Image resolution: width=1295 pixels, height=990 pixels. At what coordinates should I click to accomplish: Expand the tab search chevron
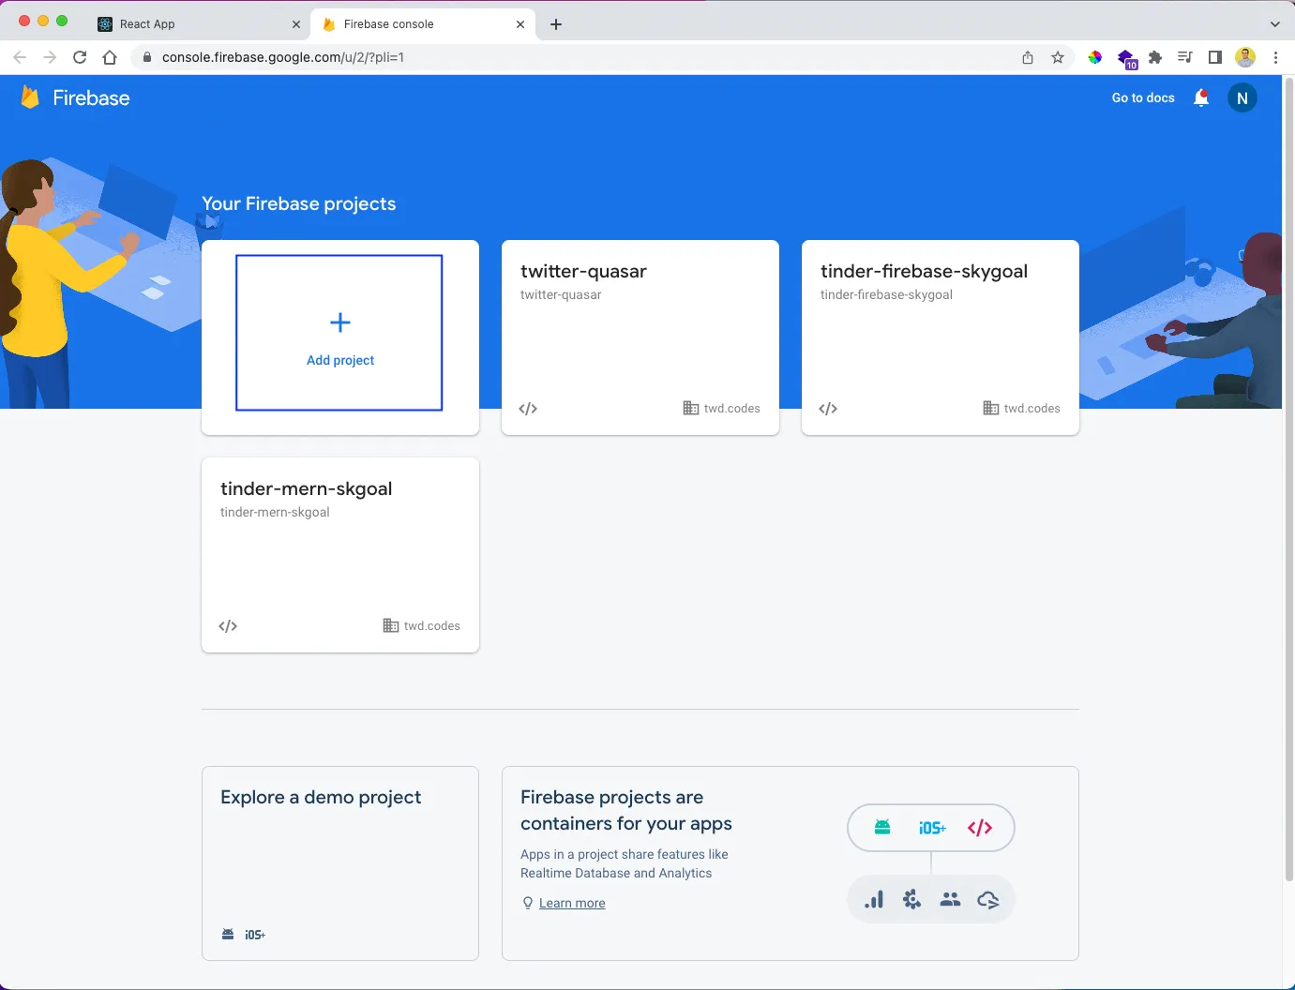1275,24
